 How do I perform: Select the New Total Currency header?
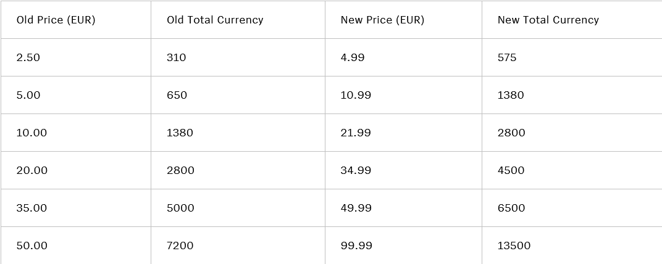tap(548, 20)
